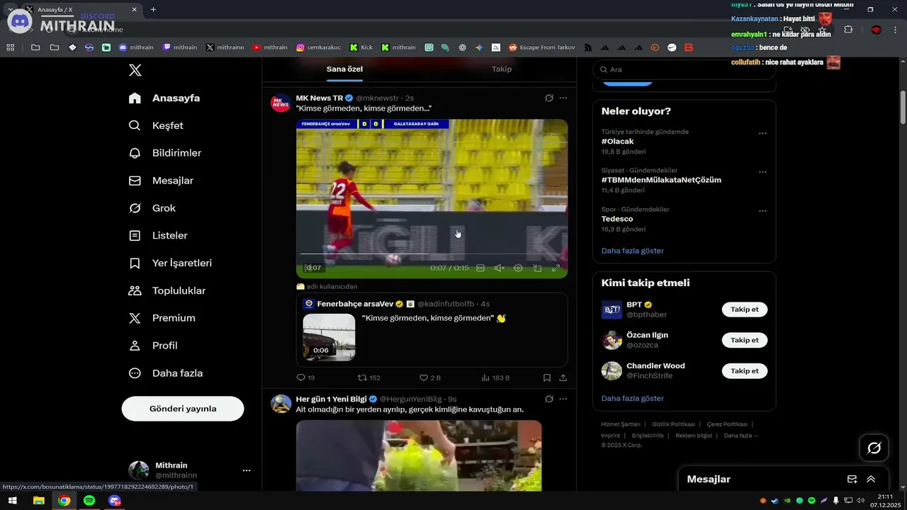Open new browser tab
This screenshot has width=907, height=510.
(x=153, y=9)
